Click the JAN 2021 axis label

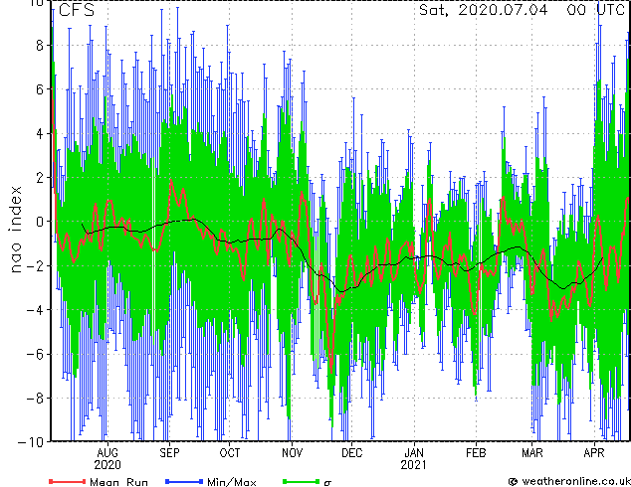414,459
